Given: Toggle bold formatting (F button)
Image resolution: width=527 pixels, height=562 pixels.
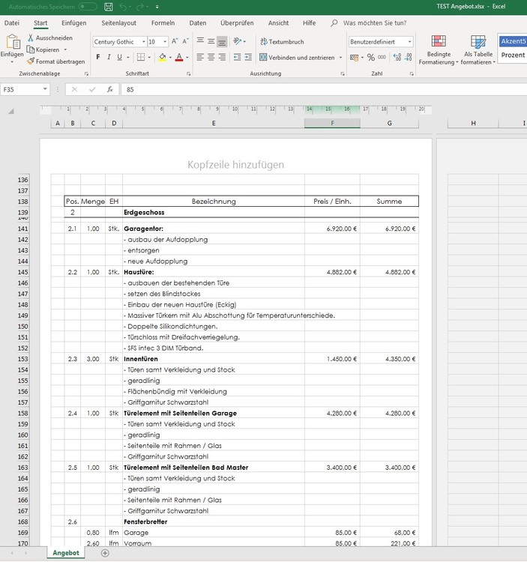Looking at the screenshot, I should pos(98,57).
